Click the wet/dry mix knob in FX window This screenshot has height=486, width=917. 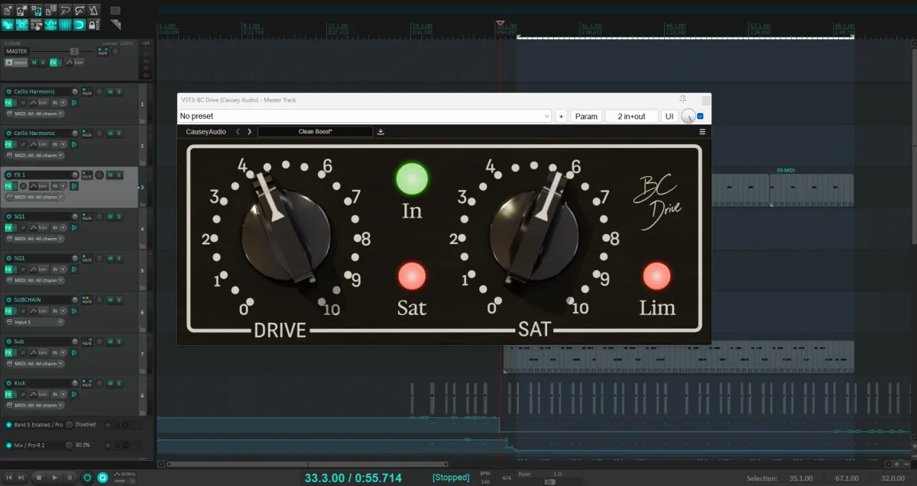[688, 116]
